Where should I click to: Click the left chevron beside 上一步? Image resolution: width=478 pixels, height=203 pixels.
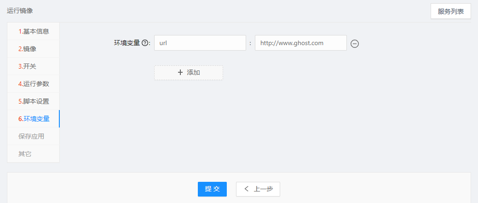[x=247, y=189]
